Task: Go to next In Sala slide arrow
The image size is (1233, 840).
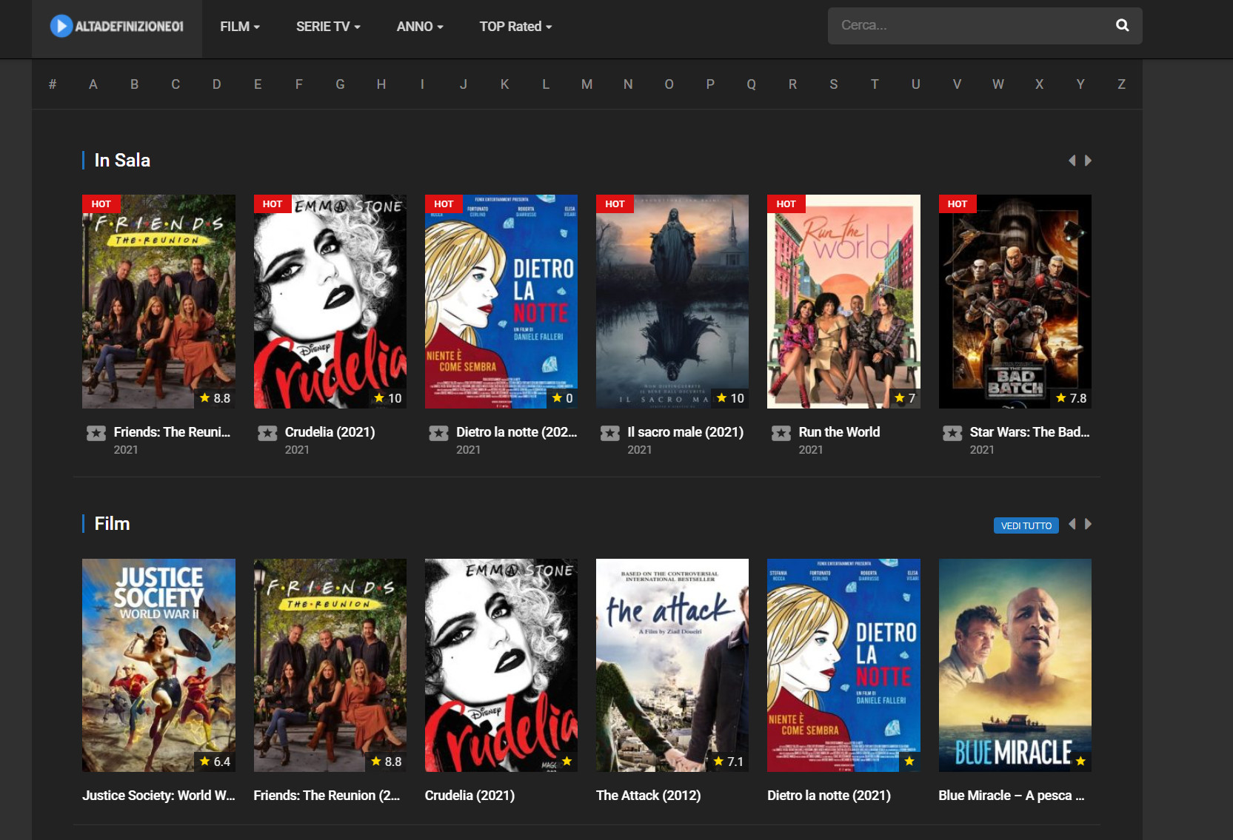Action: 1088,161
